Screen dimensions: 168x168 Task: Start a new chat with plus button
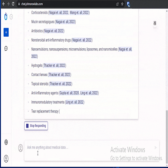(x=6, y=32)
